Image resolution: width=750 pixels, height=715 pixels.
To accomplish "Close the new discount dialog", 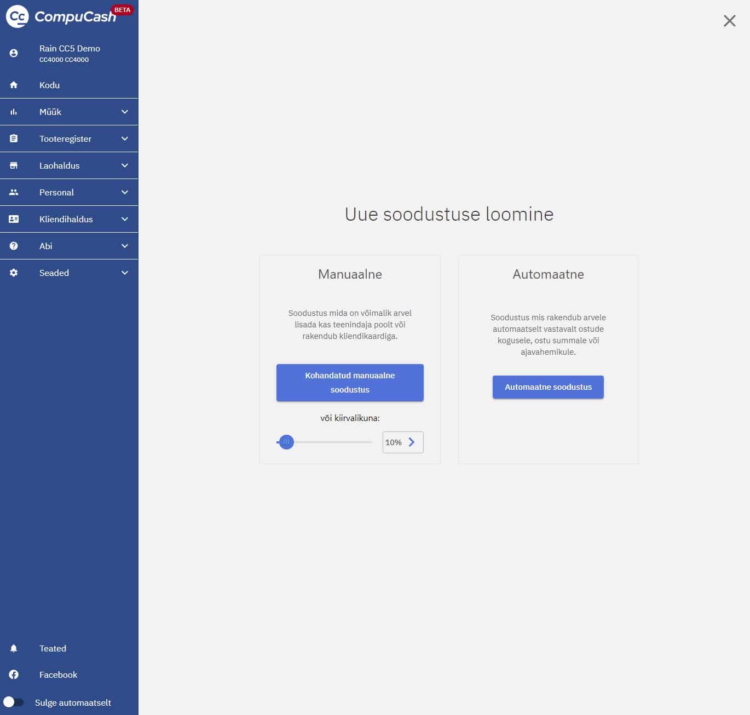I will pyautogui.click(x=729, y=21).
